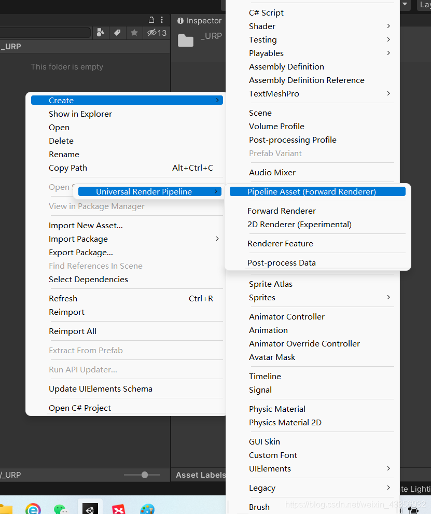Select Renderer Feature option

tap(317, 244)
